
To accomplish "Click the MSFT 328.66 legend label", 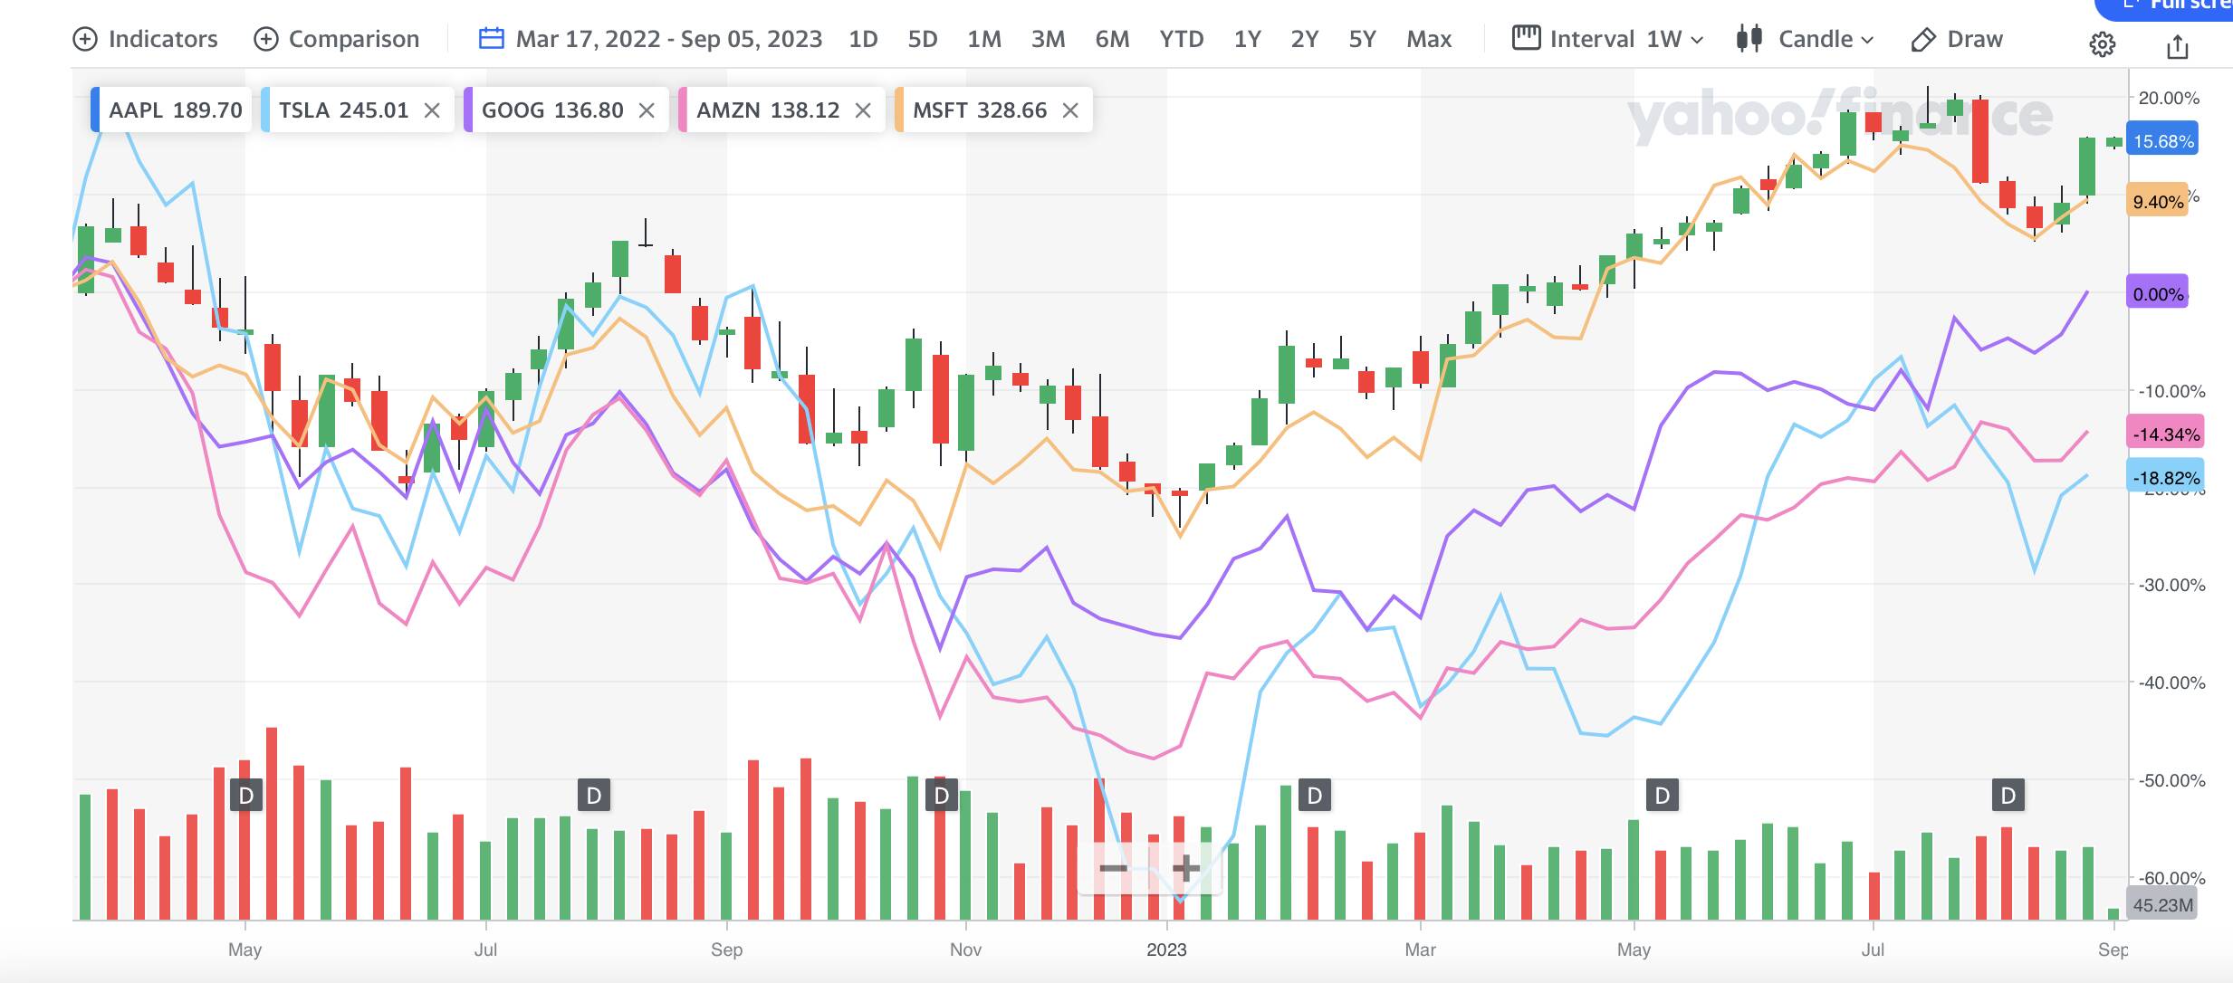I will (980, 110).
